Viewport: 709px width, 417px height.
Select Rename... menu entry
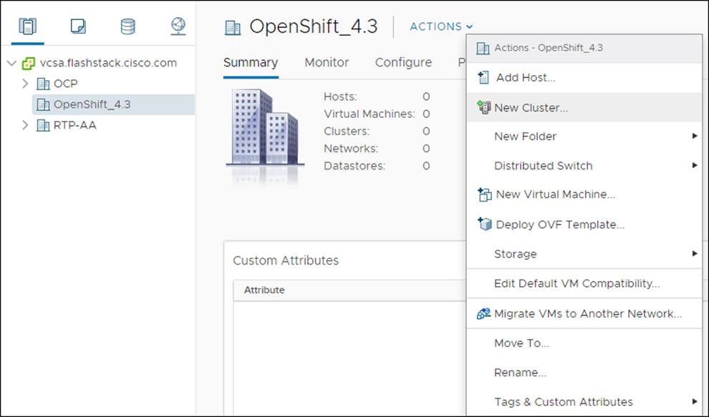pos(584,372)
